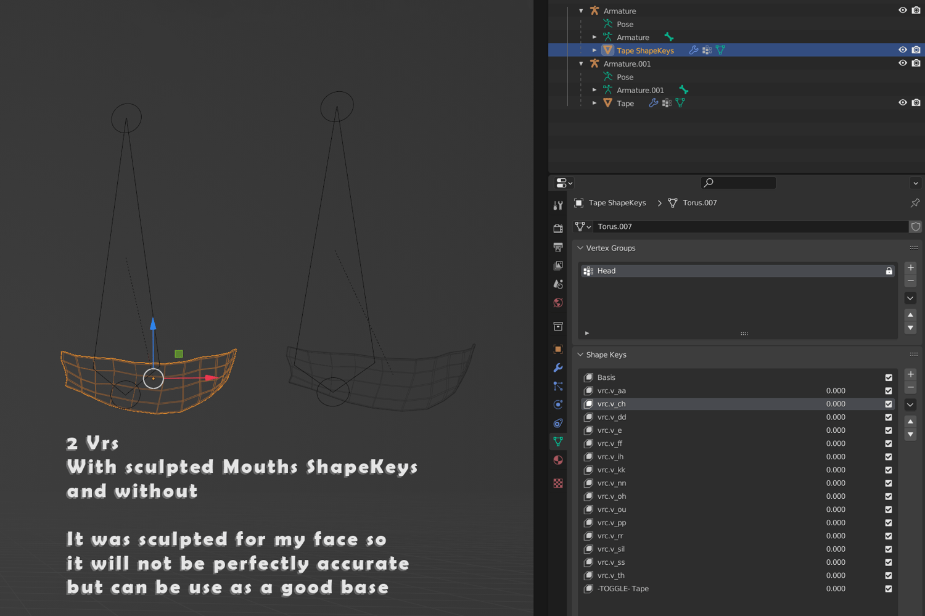Switch to the Physics properties tab
The width and height of the screenshot is (925, 616).
[x=558, y=405]
